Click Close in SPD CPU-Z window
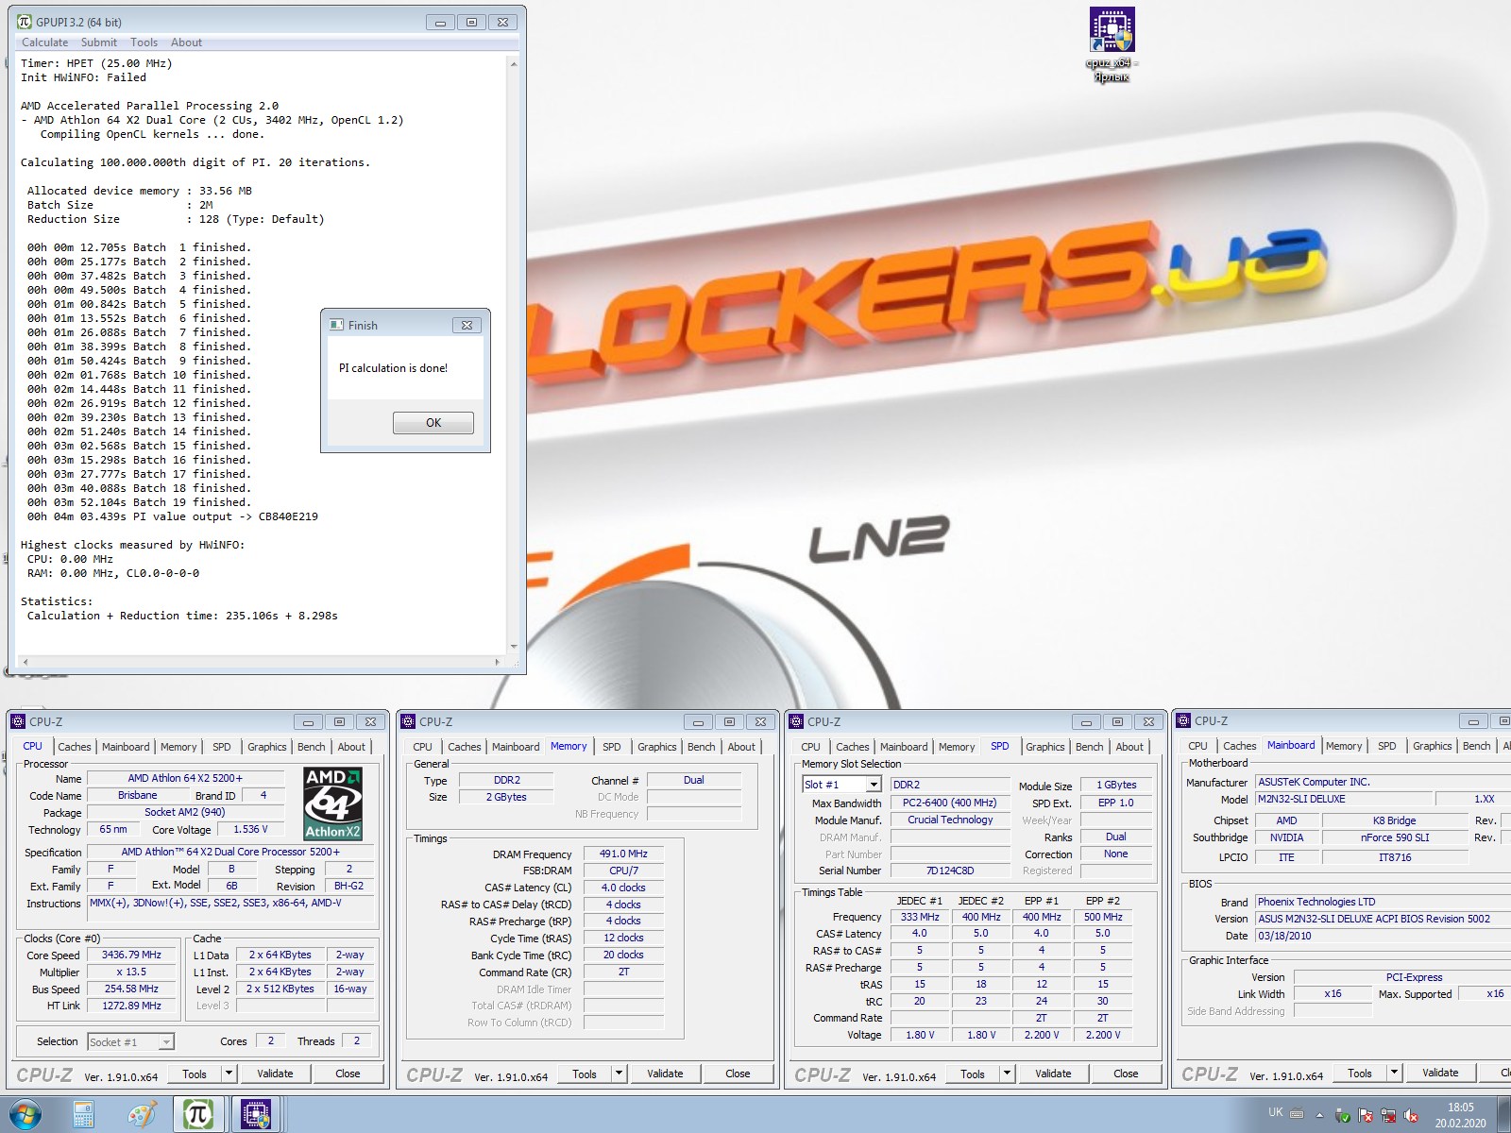This screenshot has width=1511, height=1133. [1126, 1074]
